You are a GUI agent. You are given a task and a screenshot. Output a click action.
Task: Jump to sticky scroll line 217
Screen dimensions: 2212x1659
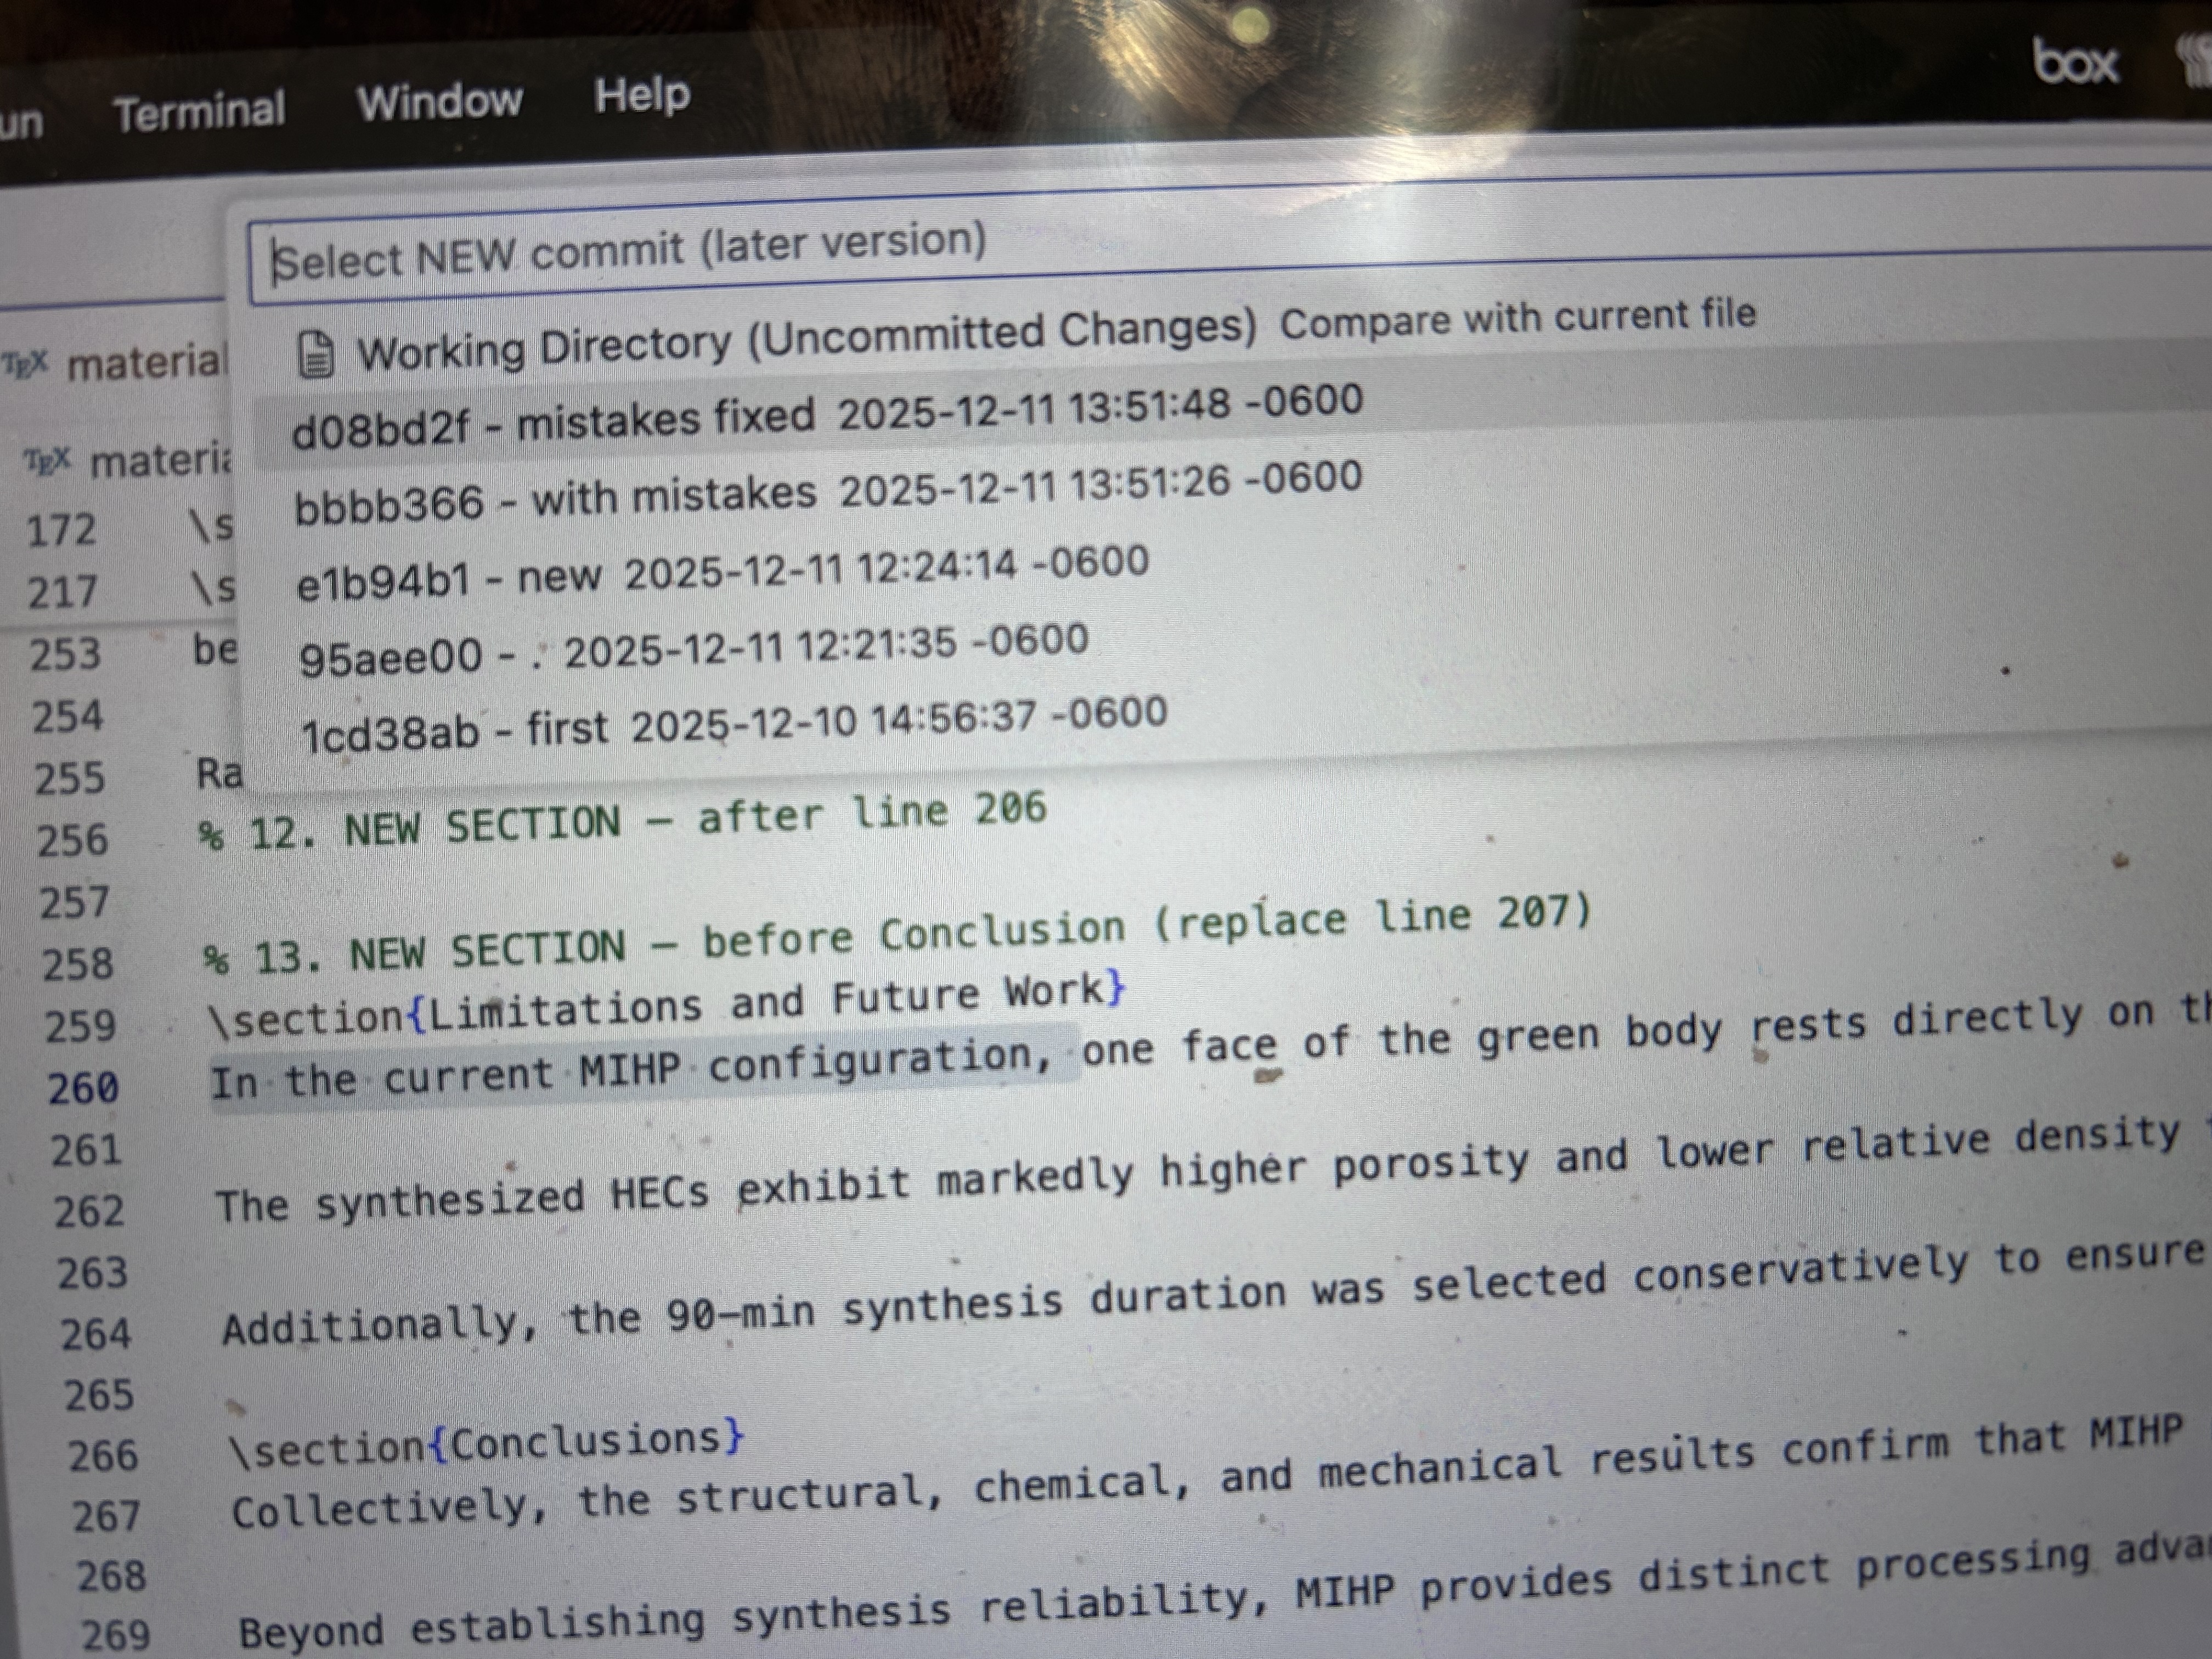[62, 592]
